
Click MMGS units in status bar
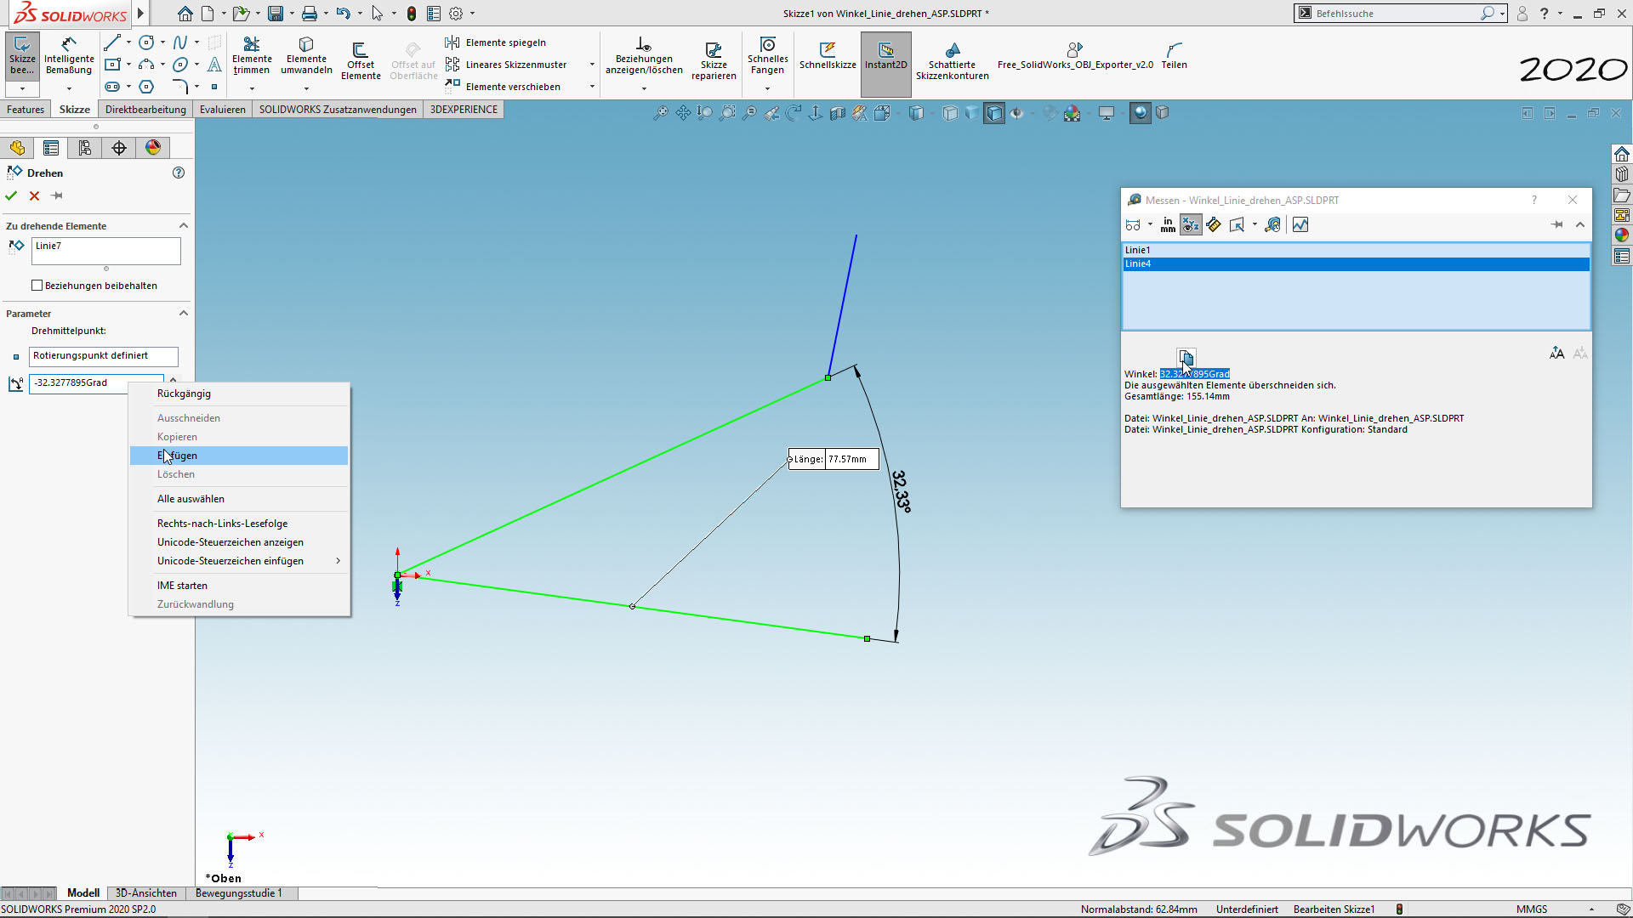[1532, 909]
